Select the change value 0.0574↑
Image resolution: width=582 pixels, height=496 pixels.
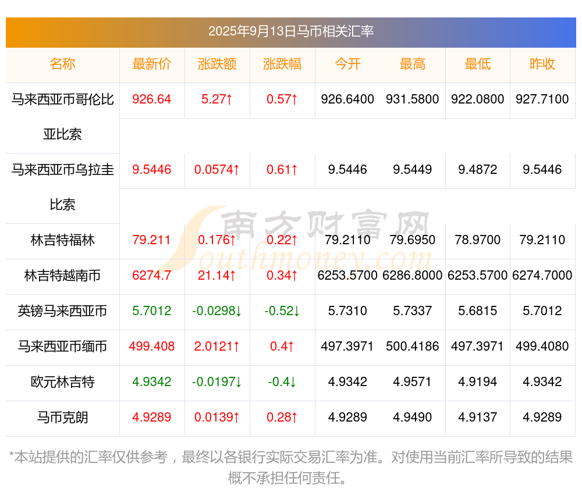click(217, 170)
